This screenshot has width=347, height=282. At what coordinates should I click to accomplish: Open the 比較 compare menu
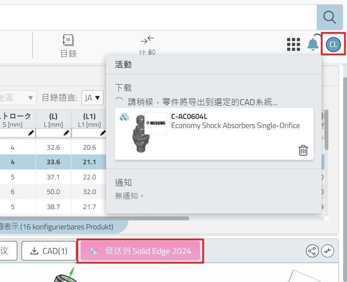pyautogui.click(x=147, y=45)
